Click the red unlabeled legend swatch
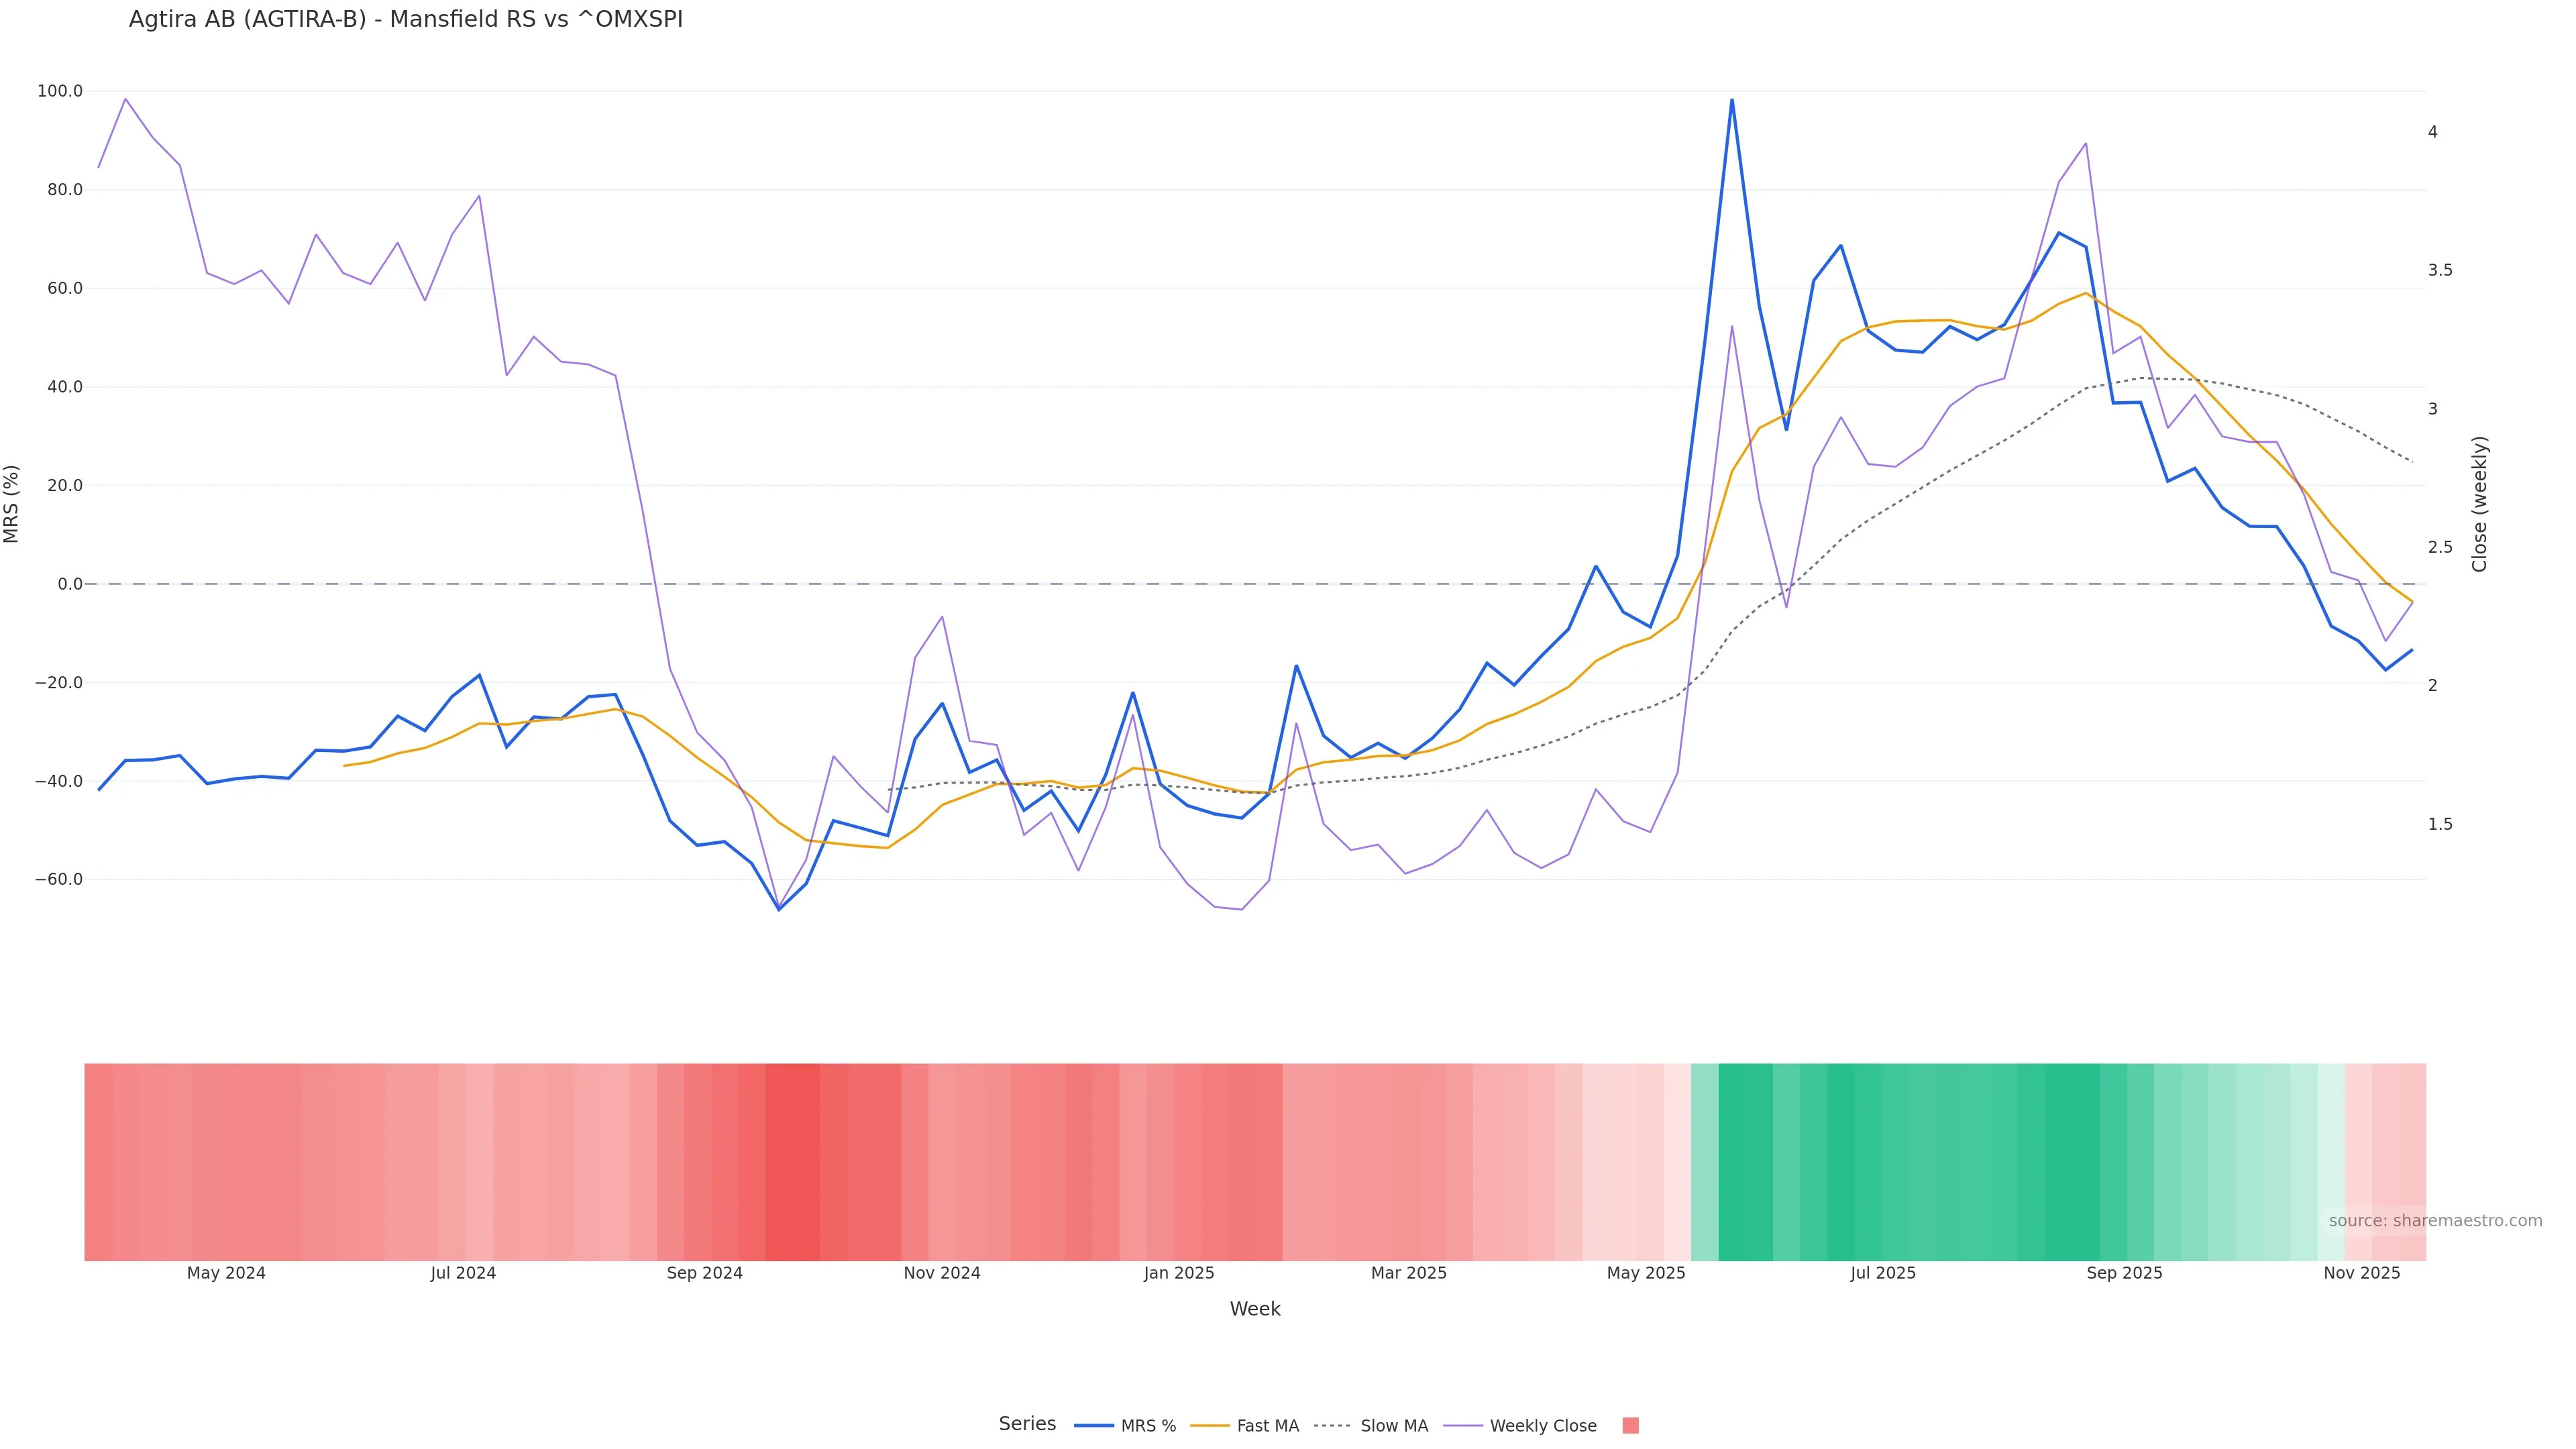The width and height of the screenshot is (2576, 1449). coord(1630,1426)
